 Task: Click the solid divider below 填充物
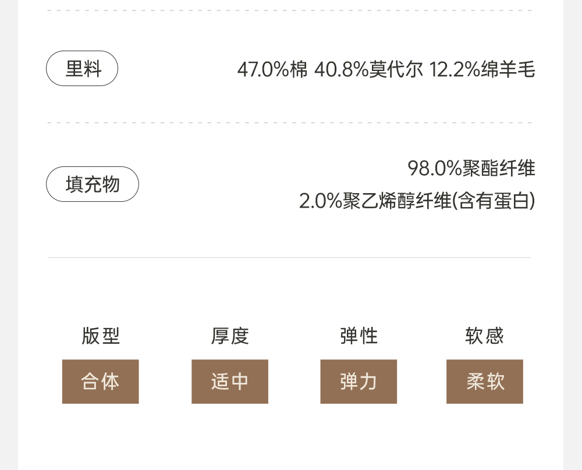click(x=290, y=257)
